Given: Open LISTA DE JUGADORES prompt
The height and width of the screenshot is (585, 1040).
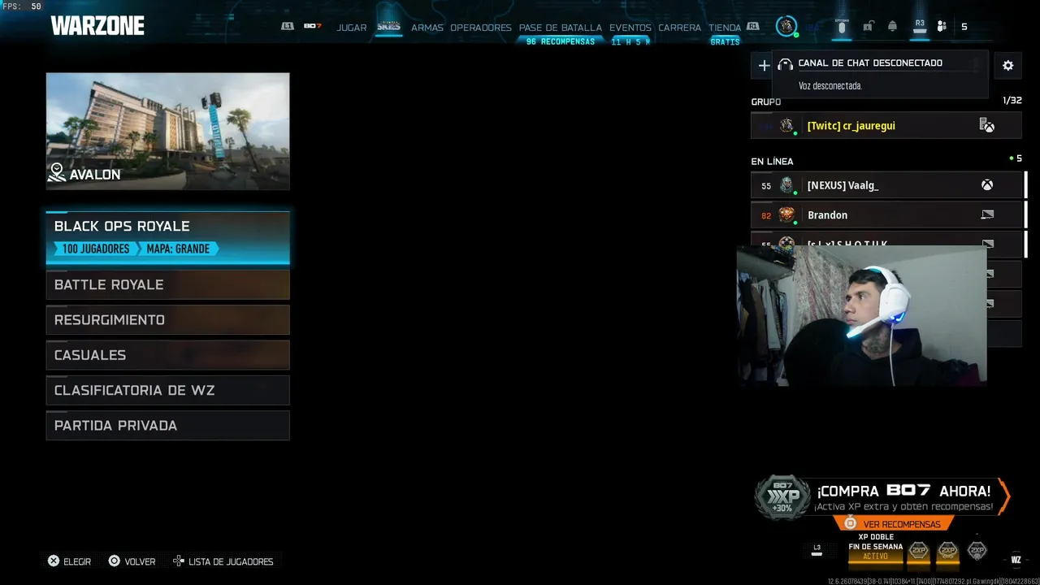Looking at the screenshot, I should pos(223,561).
